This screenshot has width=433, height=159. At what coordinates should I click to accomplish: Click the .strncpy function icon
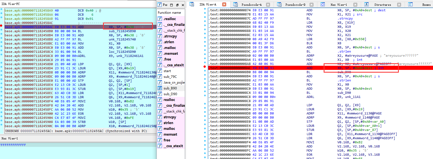[160, 36]
